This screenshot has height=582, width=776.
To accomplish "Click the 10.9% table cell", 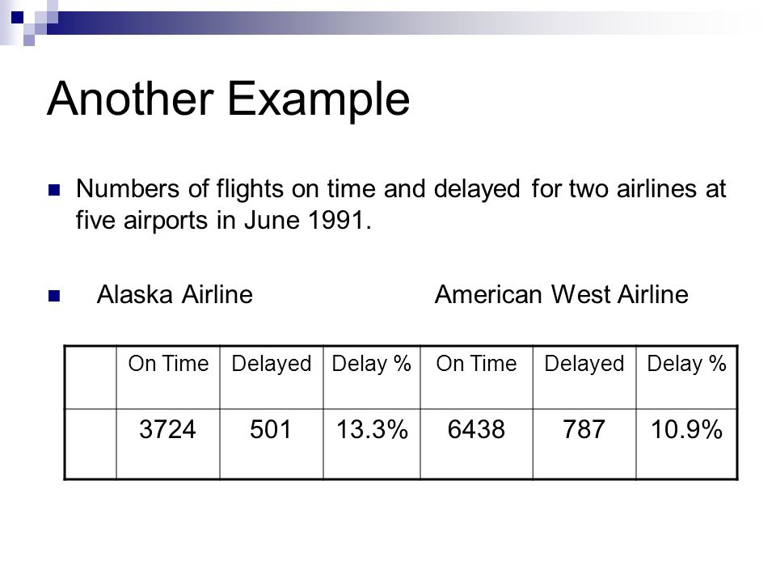I will (x=687, y=444).
